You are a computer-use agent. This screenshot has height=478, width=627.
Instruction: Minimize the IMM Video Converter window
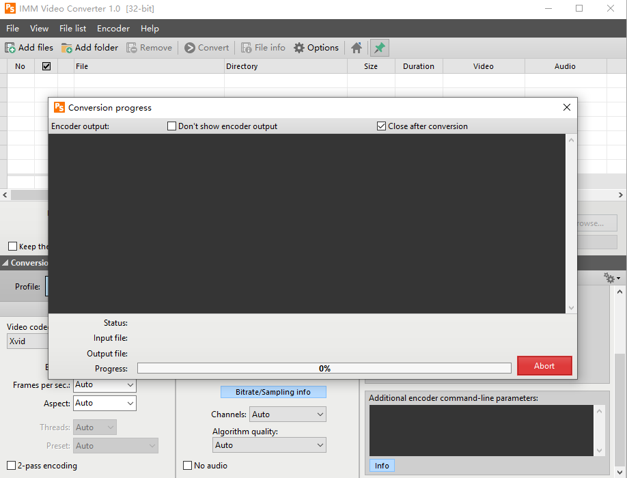548,8
